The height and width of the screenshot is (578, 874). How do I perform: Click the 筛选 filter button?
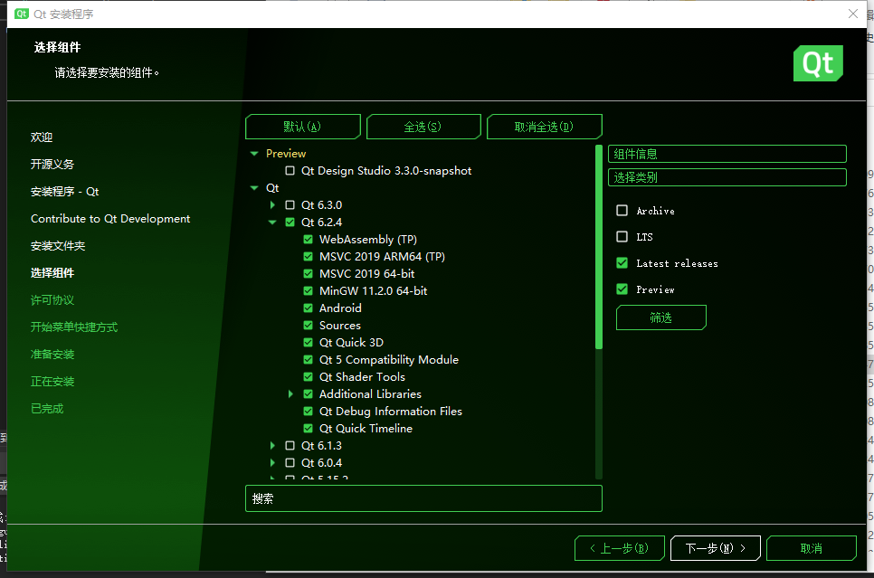tap(661, 317)
